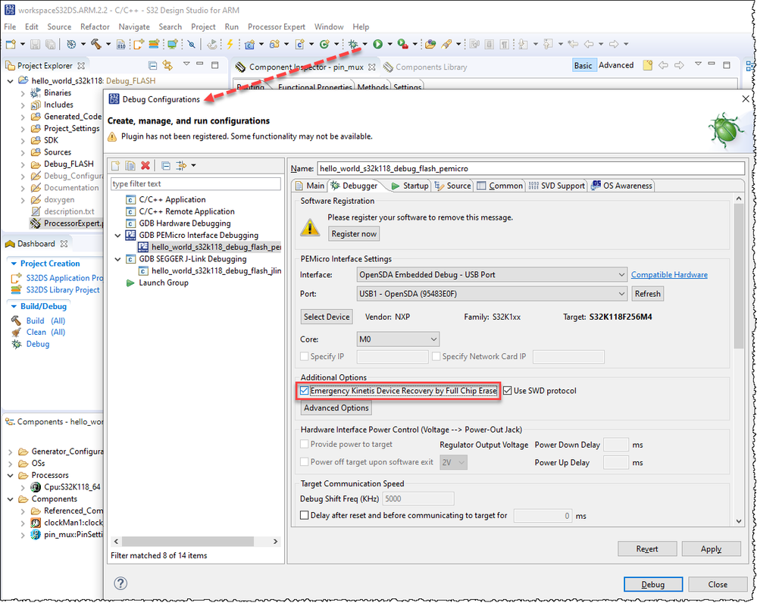Click the skip breakpoints toolbar icon
The width and height of the screenshot is (757, 603).
(192, 45)
